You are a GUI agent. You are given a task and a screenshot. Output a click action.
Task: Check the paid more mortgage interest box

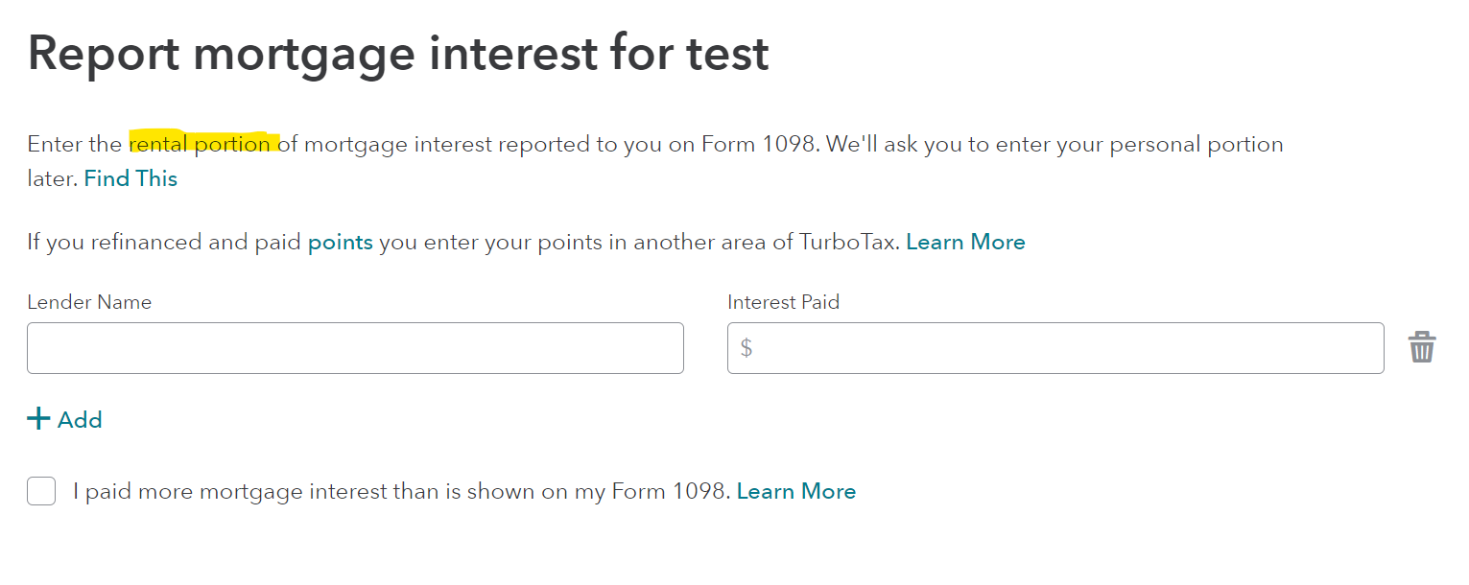(x=41, y=492)
